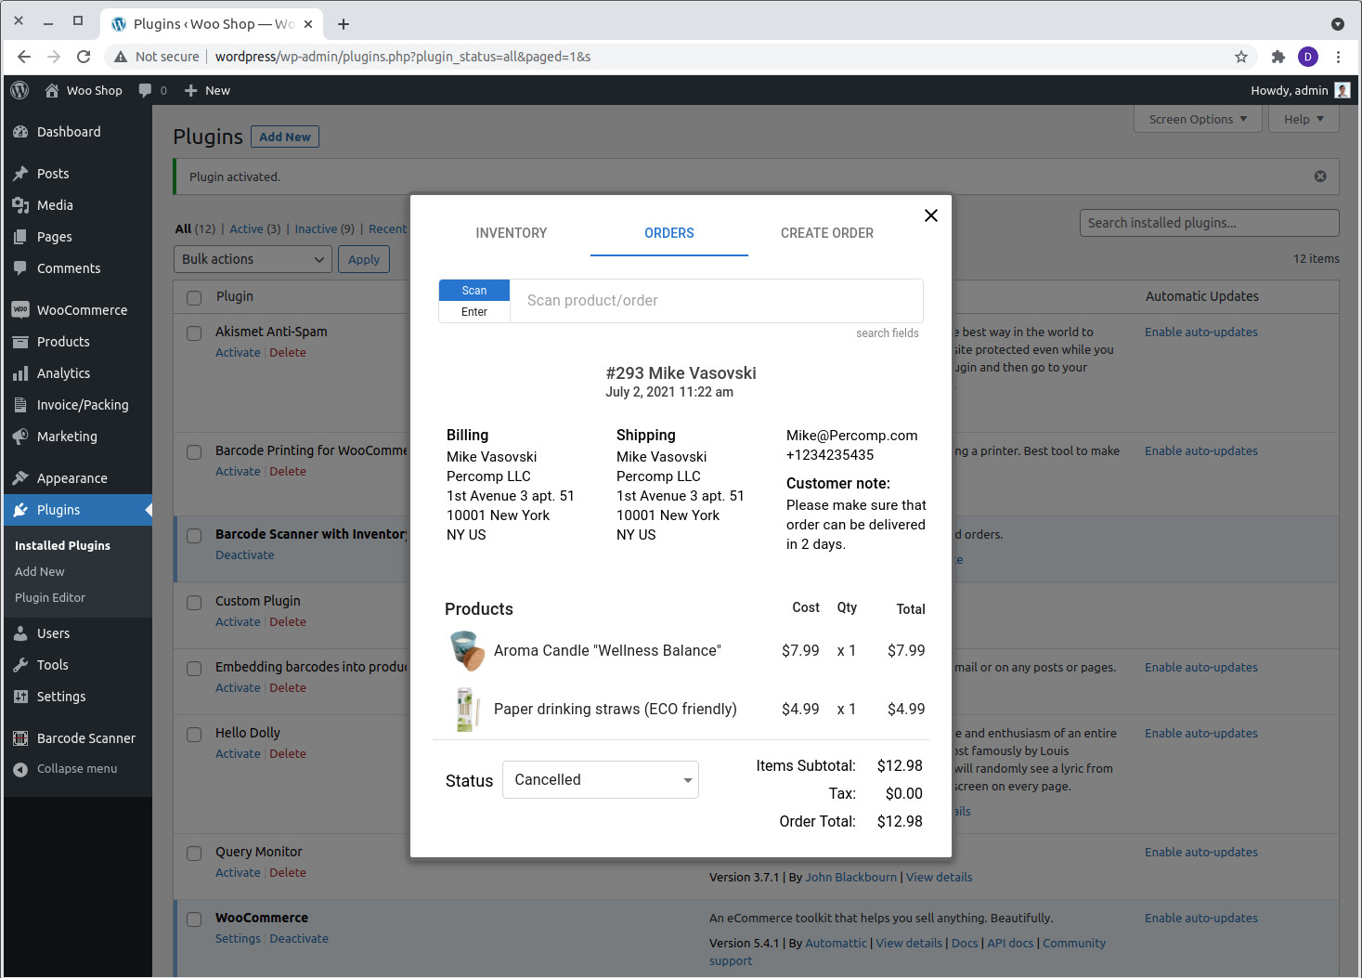The height and width of the screenshot is (978, 1362).
Task: Collapse the admin menu
Action: (x=65, y=769)
